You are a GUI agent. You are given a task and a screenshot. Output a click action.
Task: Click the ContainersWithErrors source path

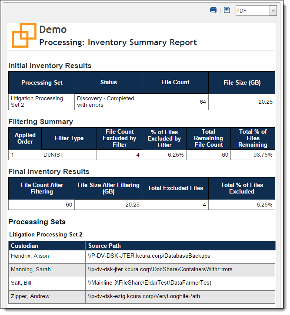160,269
